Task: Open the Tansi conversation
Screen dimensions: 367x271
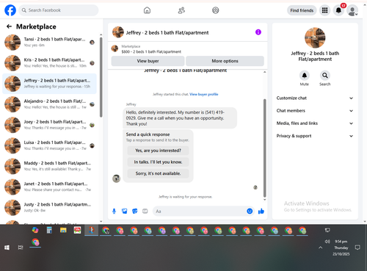Action: coord(49,42)
